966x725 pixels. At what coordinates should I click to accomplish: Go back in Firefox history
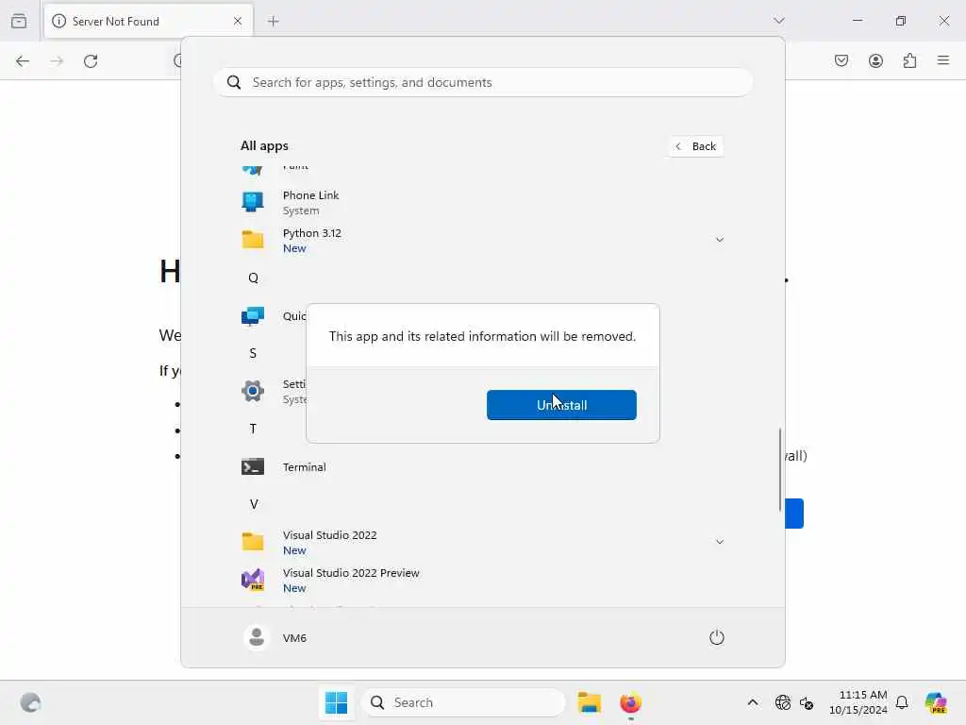(23, 61)
